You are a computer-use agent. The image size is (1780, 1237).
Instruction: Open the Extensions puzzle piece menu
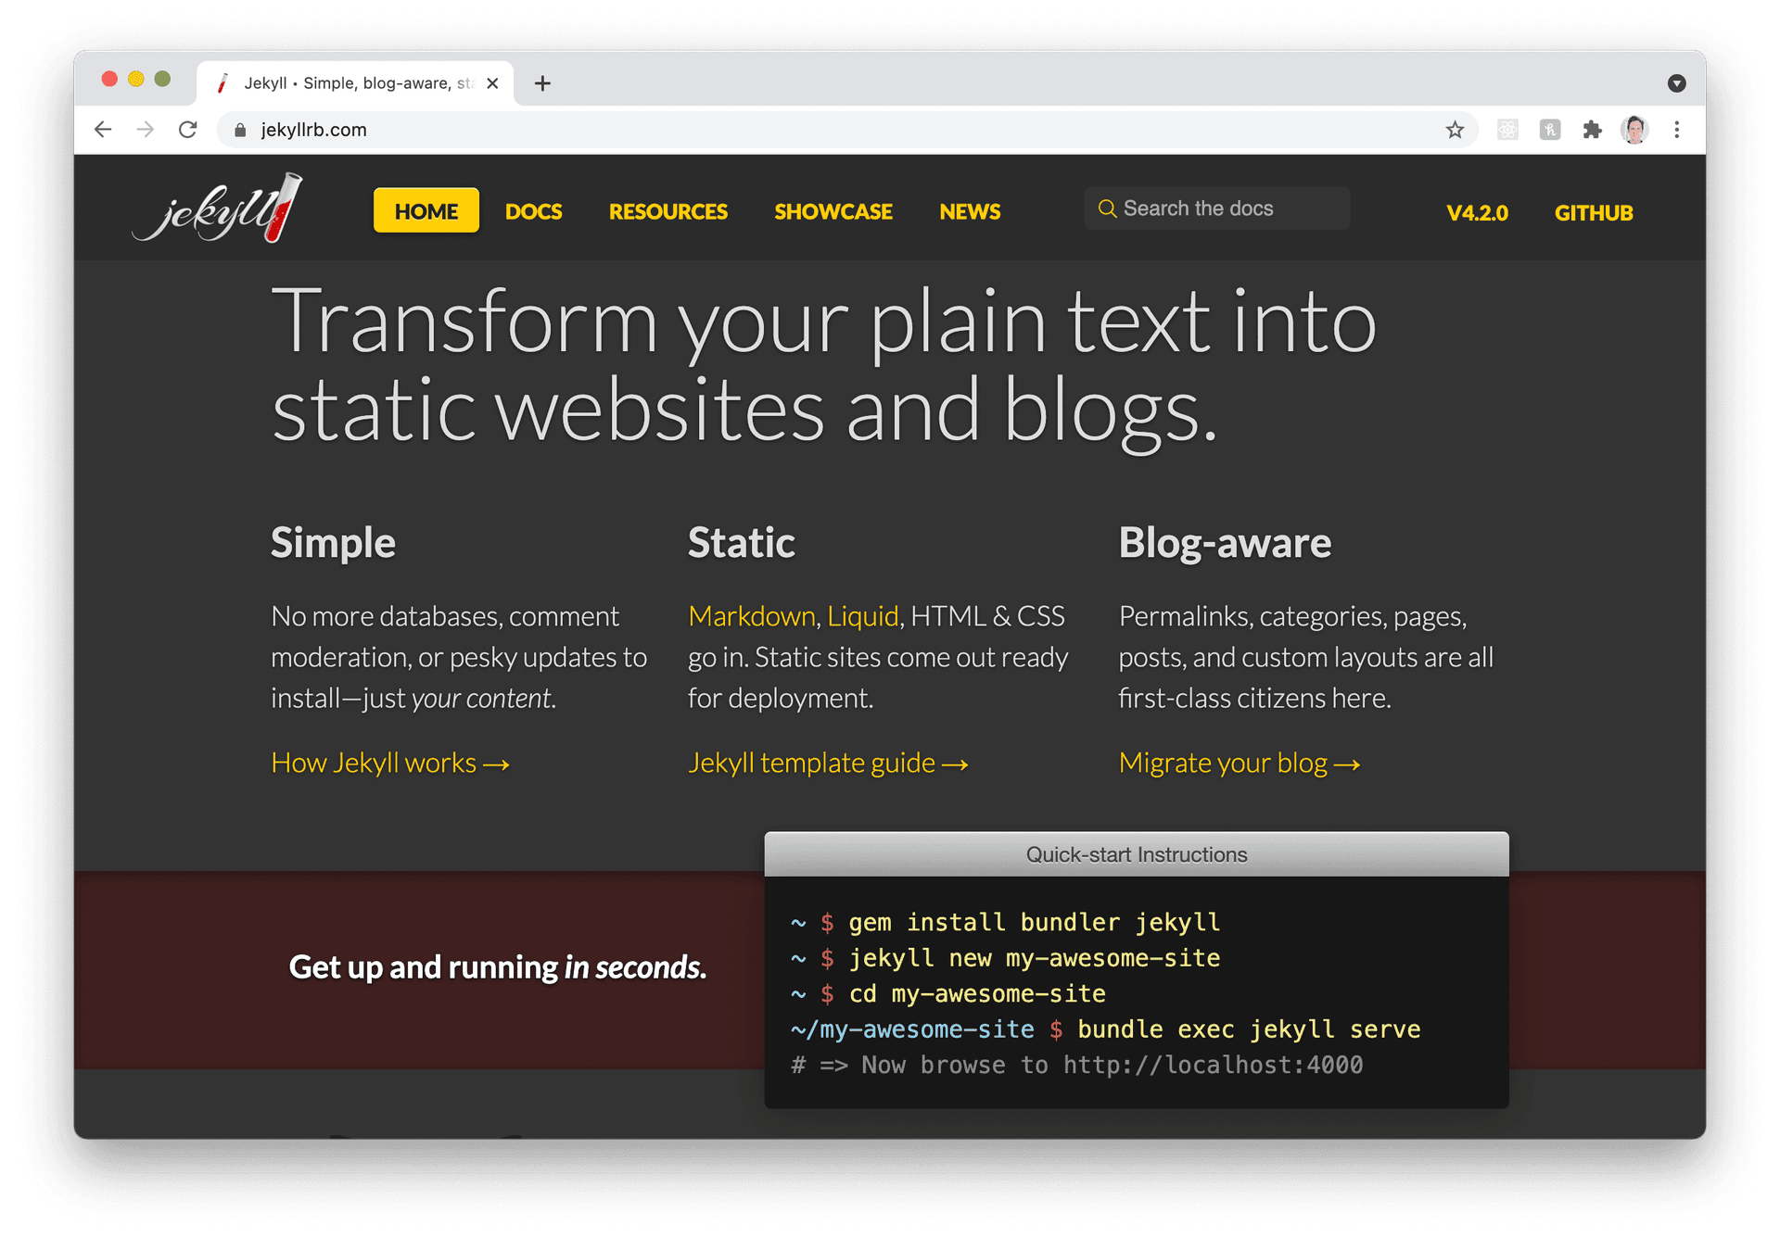[1593, 130]
